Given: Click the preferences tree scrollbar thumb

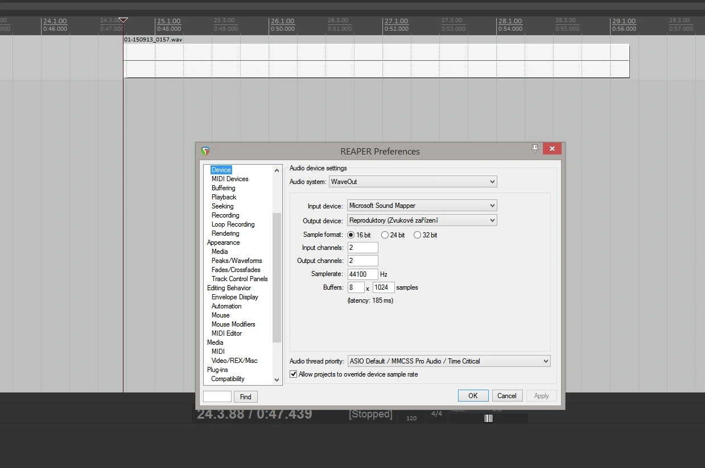Looking at the screenshot, I should (x=277, y=278).
